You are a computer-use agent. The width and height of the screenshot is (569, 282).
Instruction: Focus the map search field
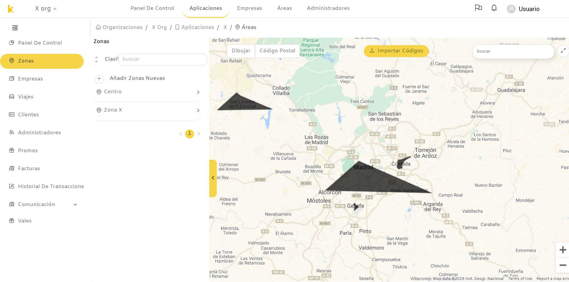point(513,51)
